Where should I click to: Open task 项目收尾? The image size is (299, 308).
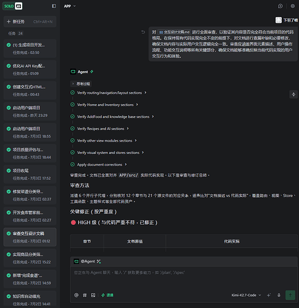point(30,174)
